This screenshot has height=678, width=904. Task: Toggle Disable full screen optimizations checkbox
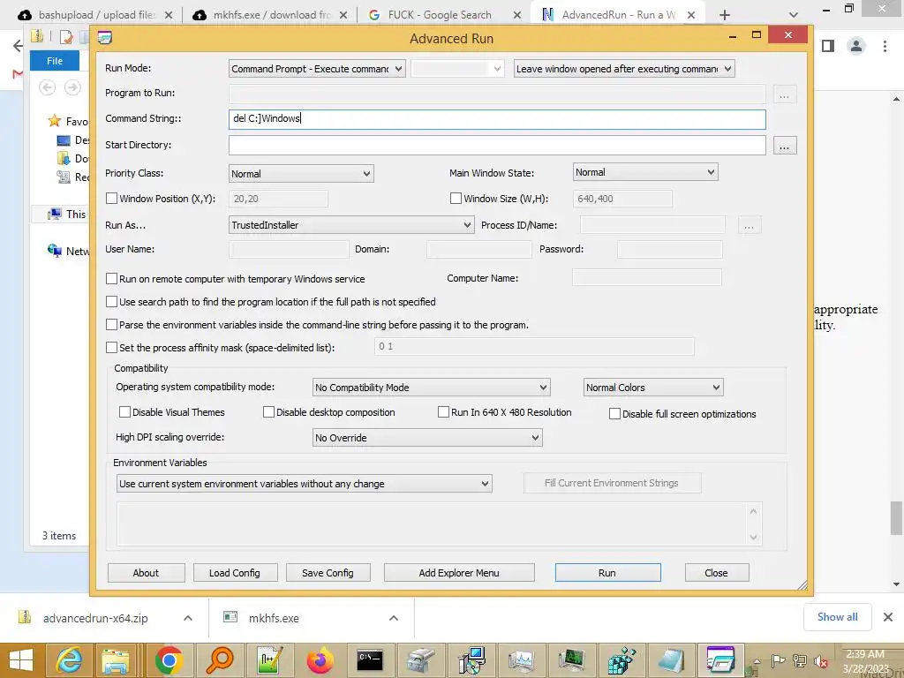click(x=614, y=413)
